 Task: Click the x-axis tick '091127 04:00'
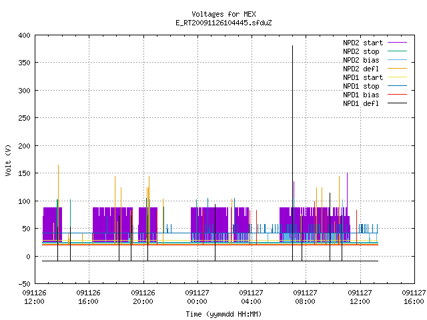coord(251,297)
